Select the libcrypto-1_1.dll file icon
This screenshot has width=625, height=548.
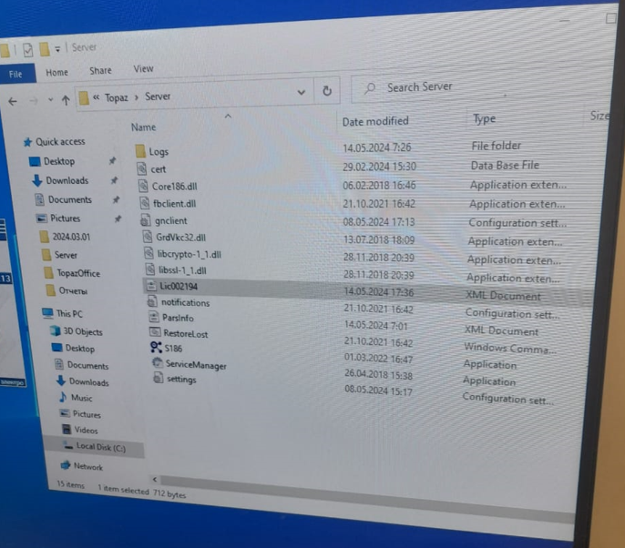tap(149, 253)
